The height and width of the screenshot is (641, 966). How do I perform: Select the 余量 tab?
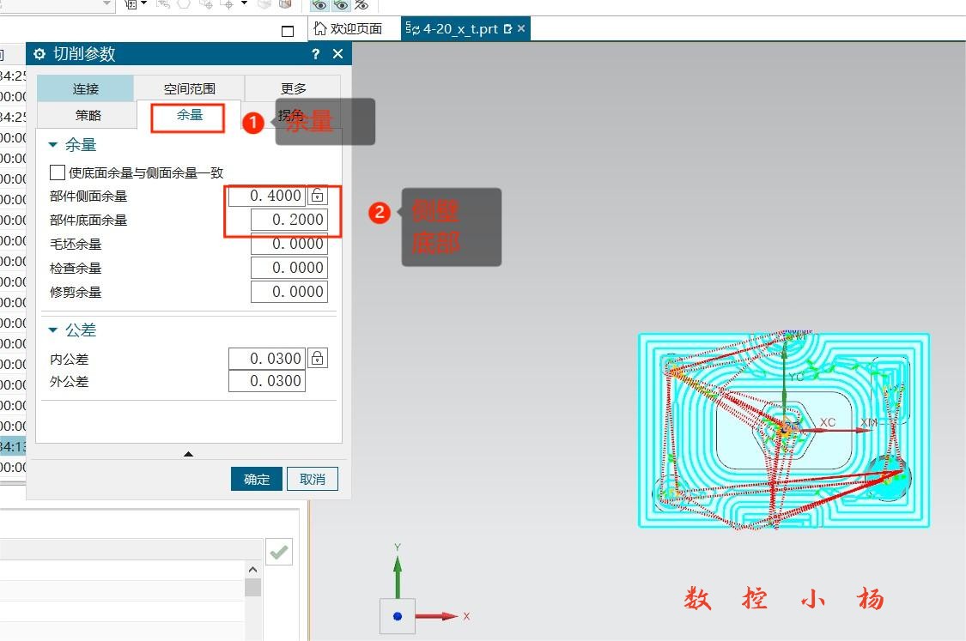[189, 116]
